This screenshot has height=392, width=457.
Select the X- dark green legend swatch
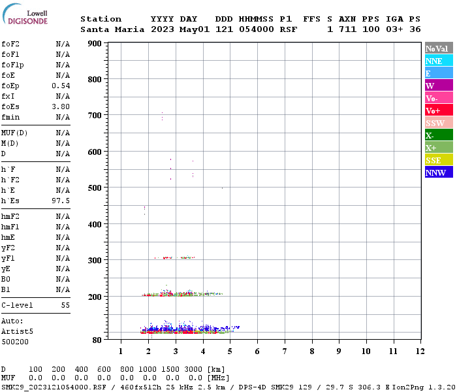point(439,135)
